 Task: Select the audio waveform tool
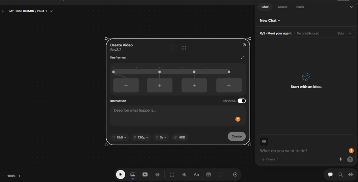(157, 175)
